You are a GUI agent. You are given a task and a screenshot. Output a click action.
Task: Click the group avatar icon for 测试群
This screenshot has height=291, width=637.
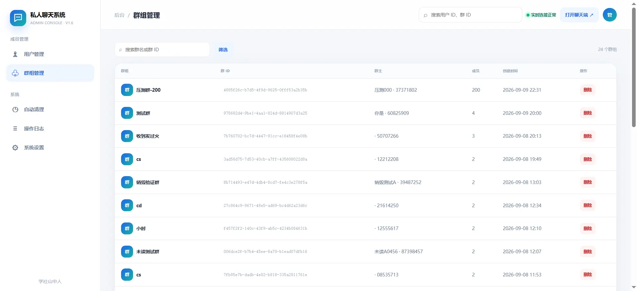click(x=127, y=113)
